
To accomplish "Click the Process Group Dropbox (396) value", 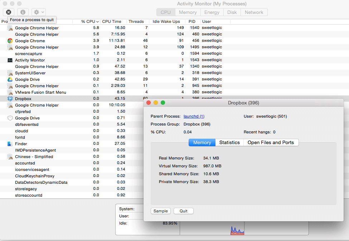I will [x=197, y=124].
